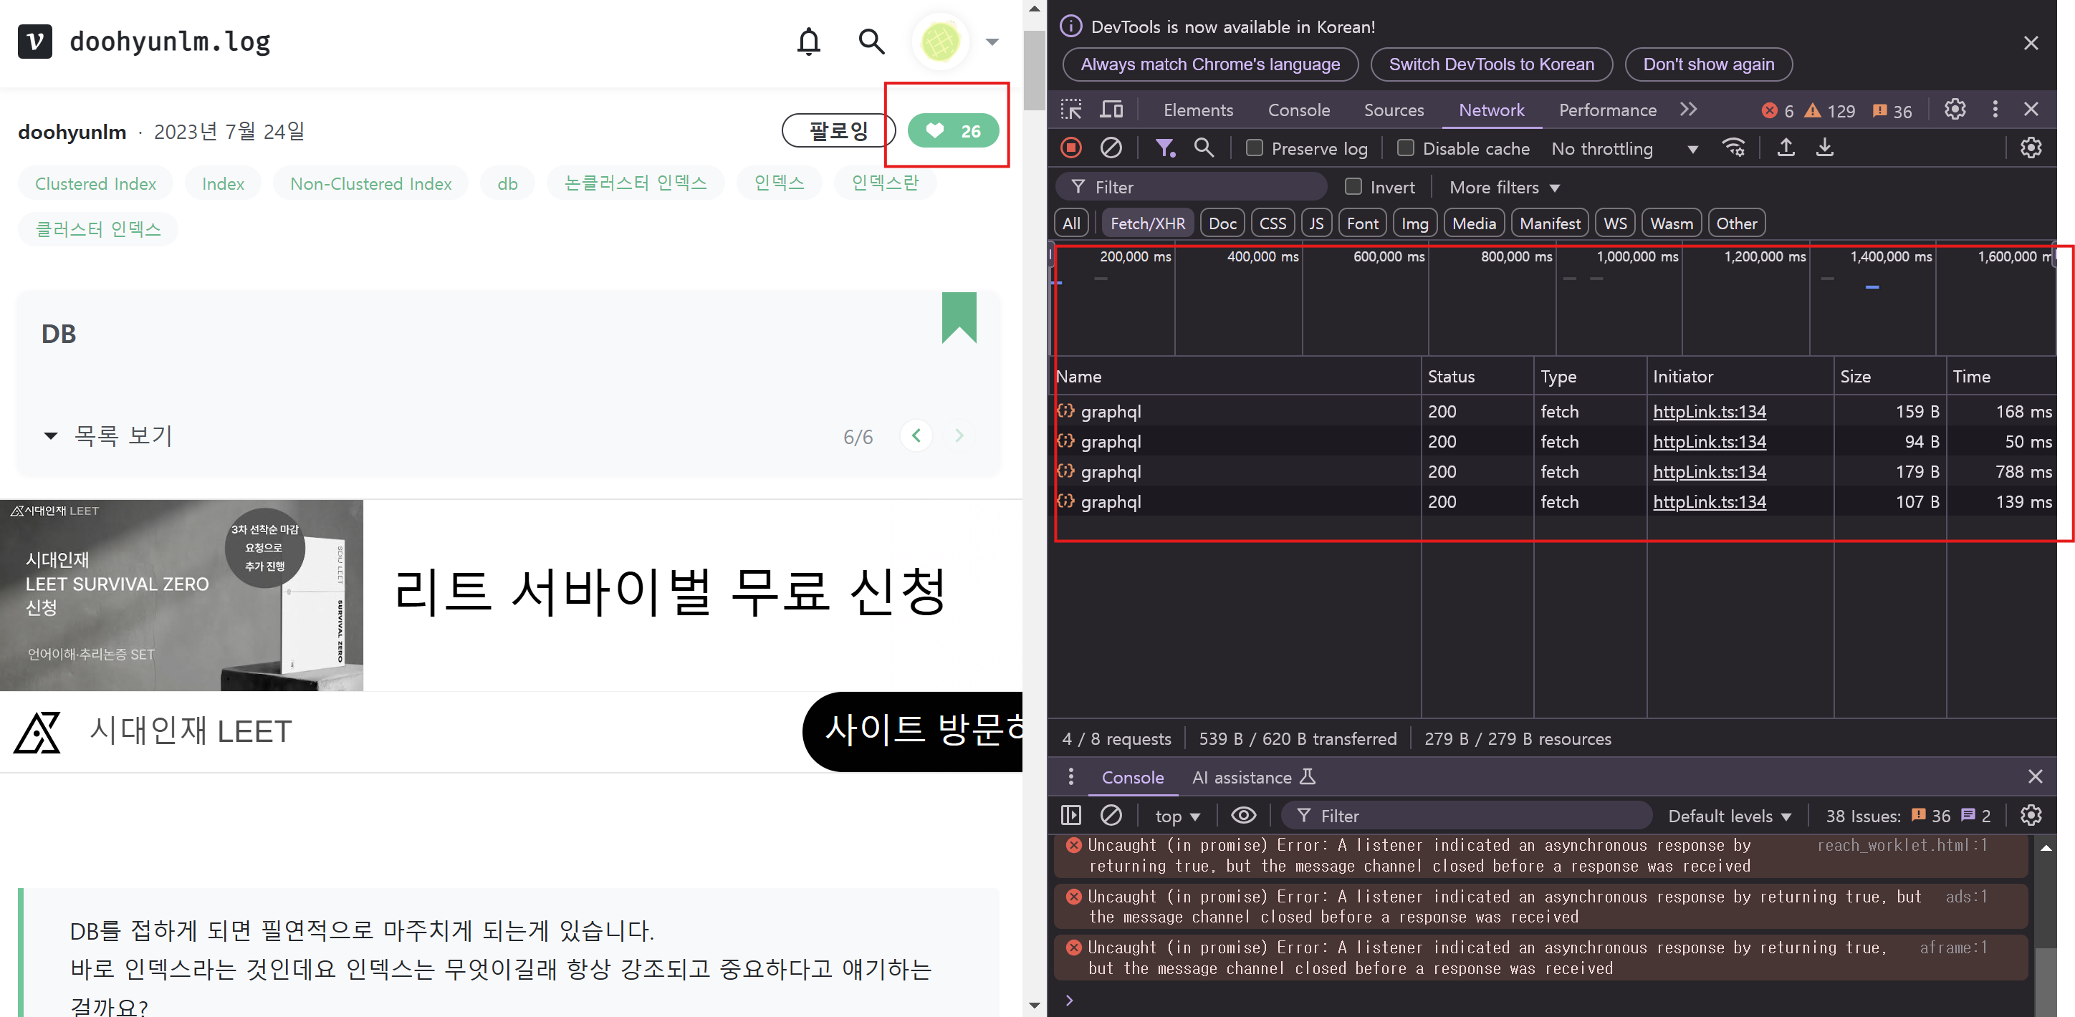Image resolution: width=2075 pixels, height=1017 pixels.
Task: Open the db tag
Action: click(507, 183)
